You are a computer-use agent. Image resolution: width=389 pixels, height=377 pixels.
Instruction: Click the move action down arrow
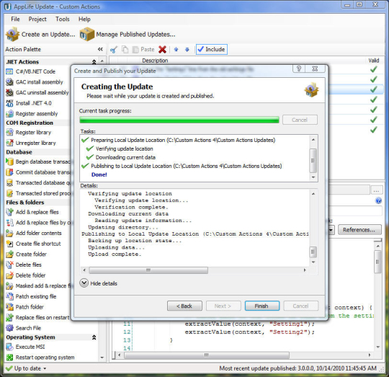187,50
